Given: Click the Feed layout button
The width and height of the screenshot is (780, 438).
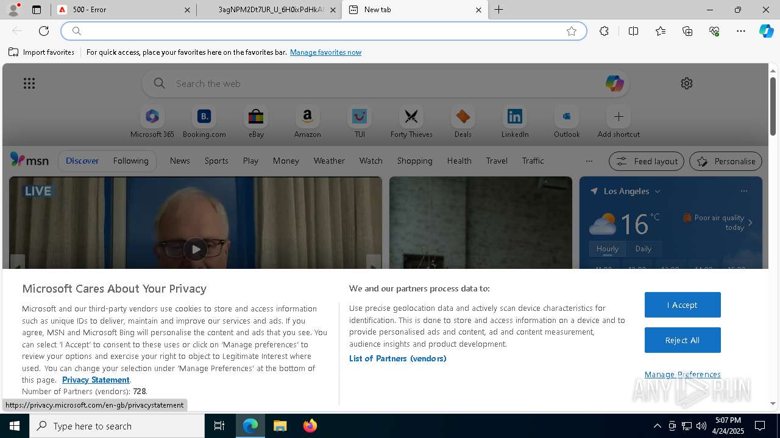Looking at the screenshot, I should 647,161.
